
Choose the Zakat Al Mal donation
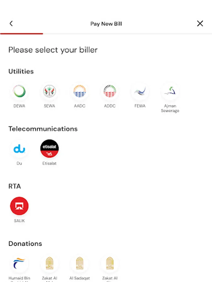tap(49, 264)
